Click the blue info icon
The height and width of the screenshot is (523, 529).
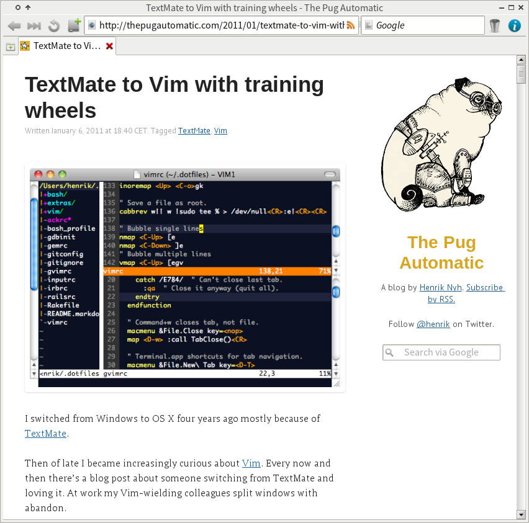[514, 25]
